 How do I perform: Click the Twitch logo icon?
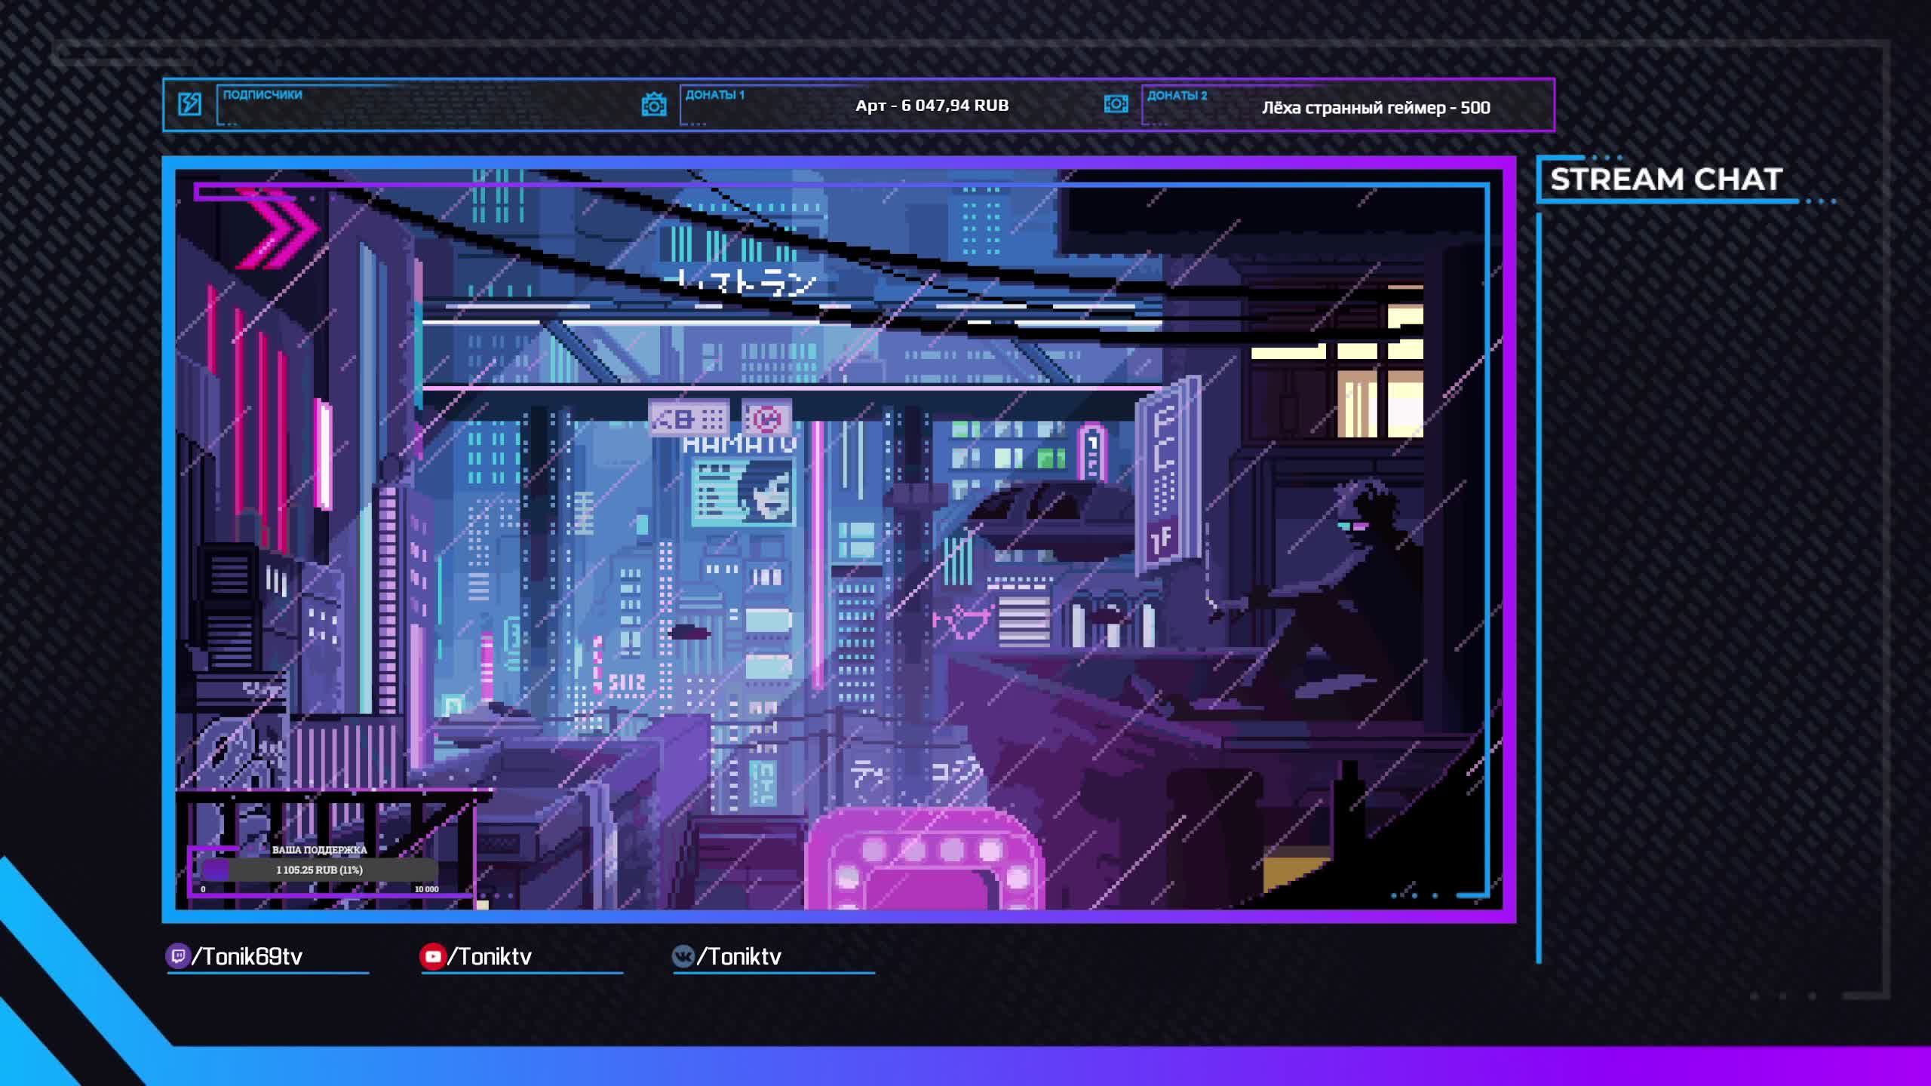177,956
